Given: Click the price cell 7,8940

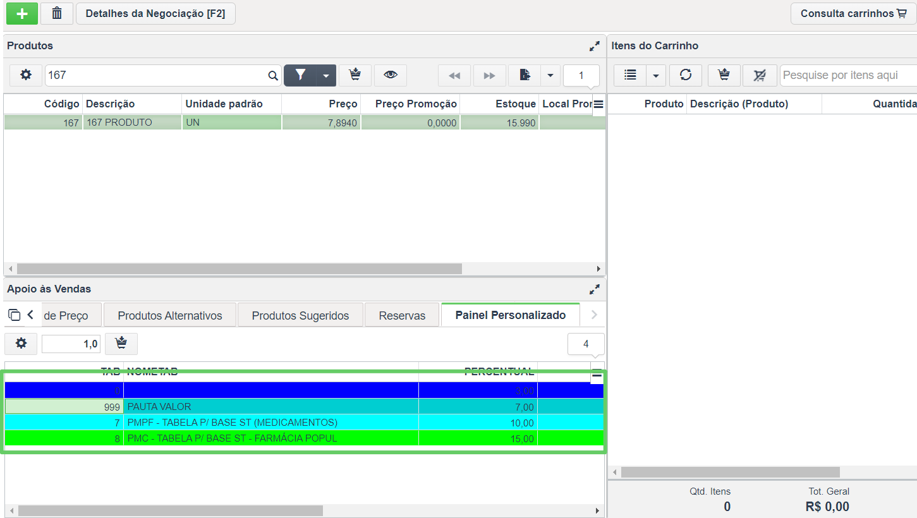Looking at the screenshot, I should (x=321, y=123).
